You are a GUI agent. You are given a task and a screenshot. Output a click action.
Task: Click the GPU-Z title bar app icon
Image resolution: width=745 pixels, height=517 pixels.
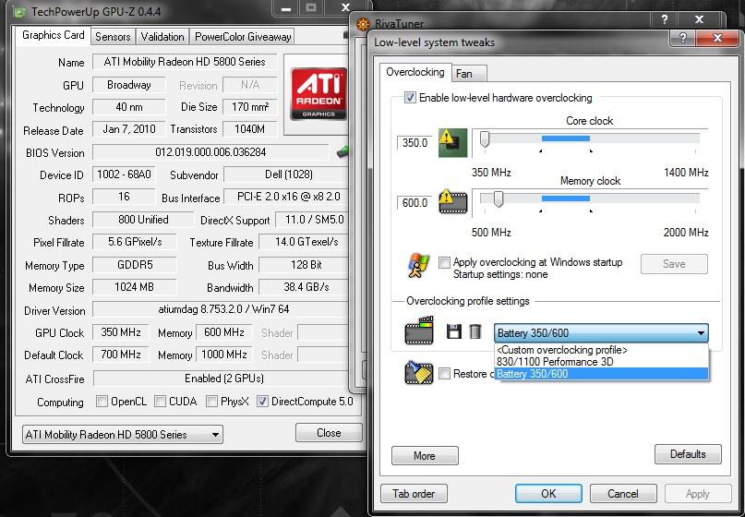[x=20, y=12]
